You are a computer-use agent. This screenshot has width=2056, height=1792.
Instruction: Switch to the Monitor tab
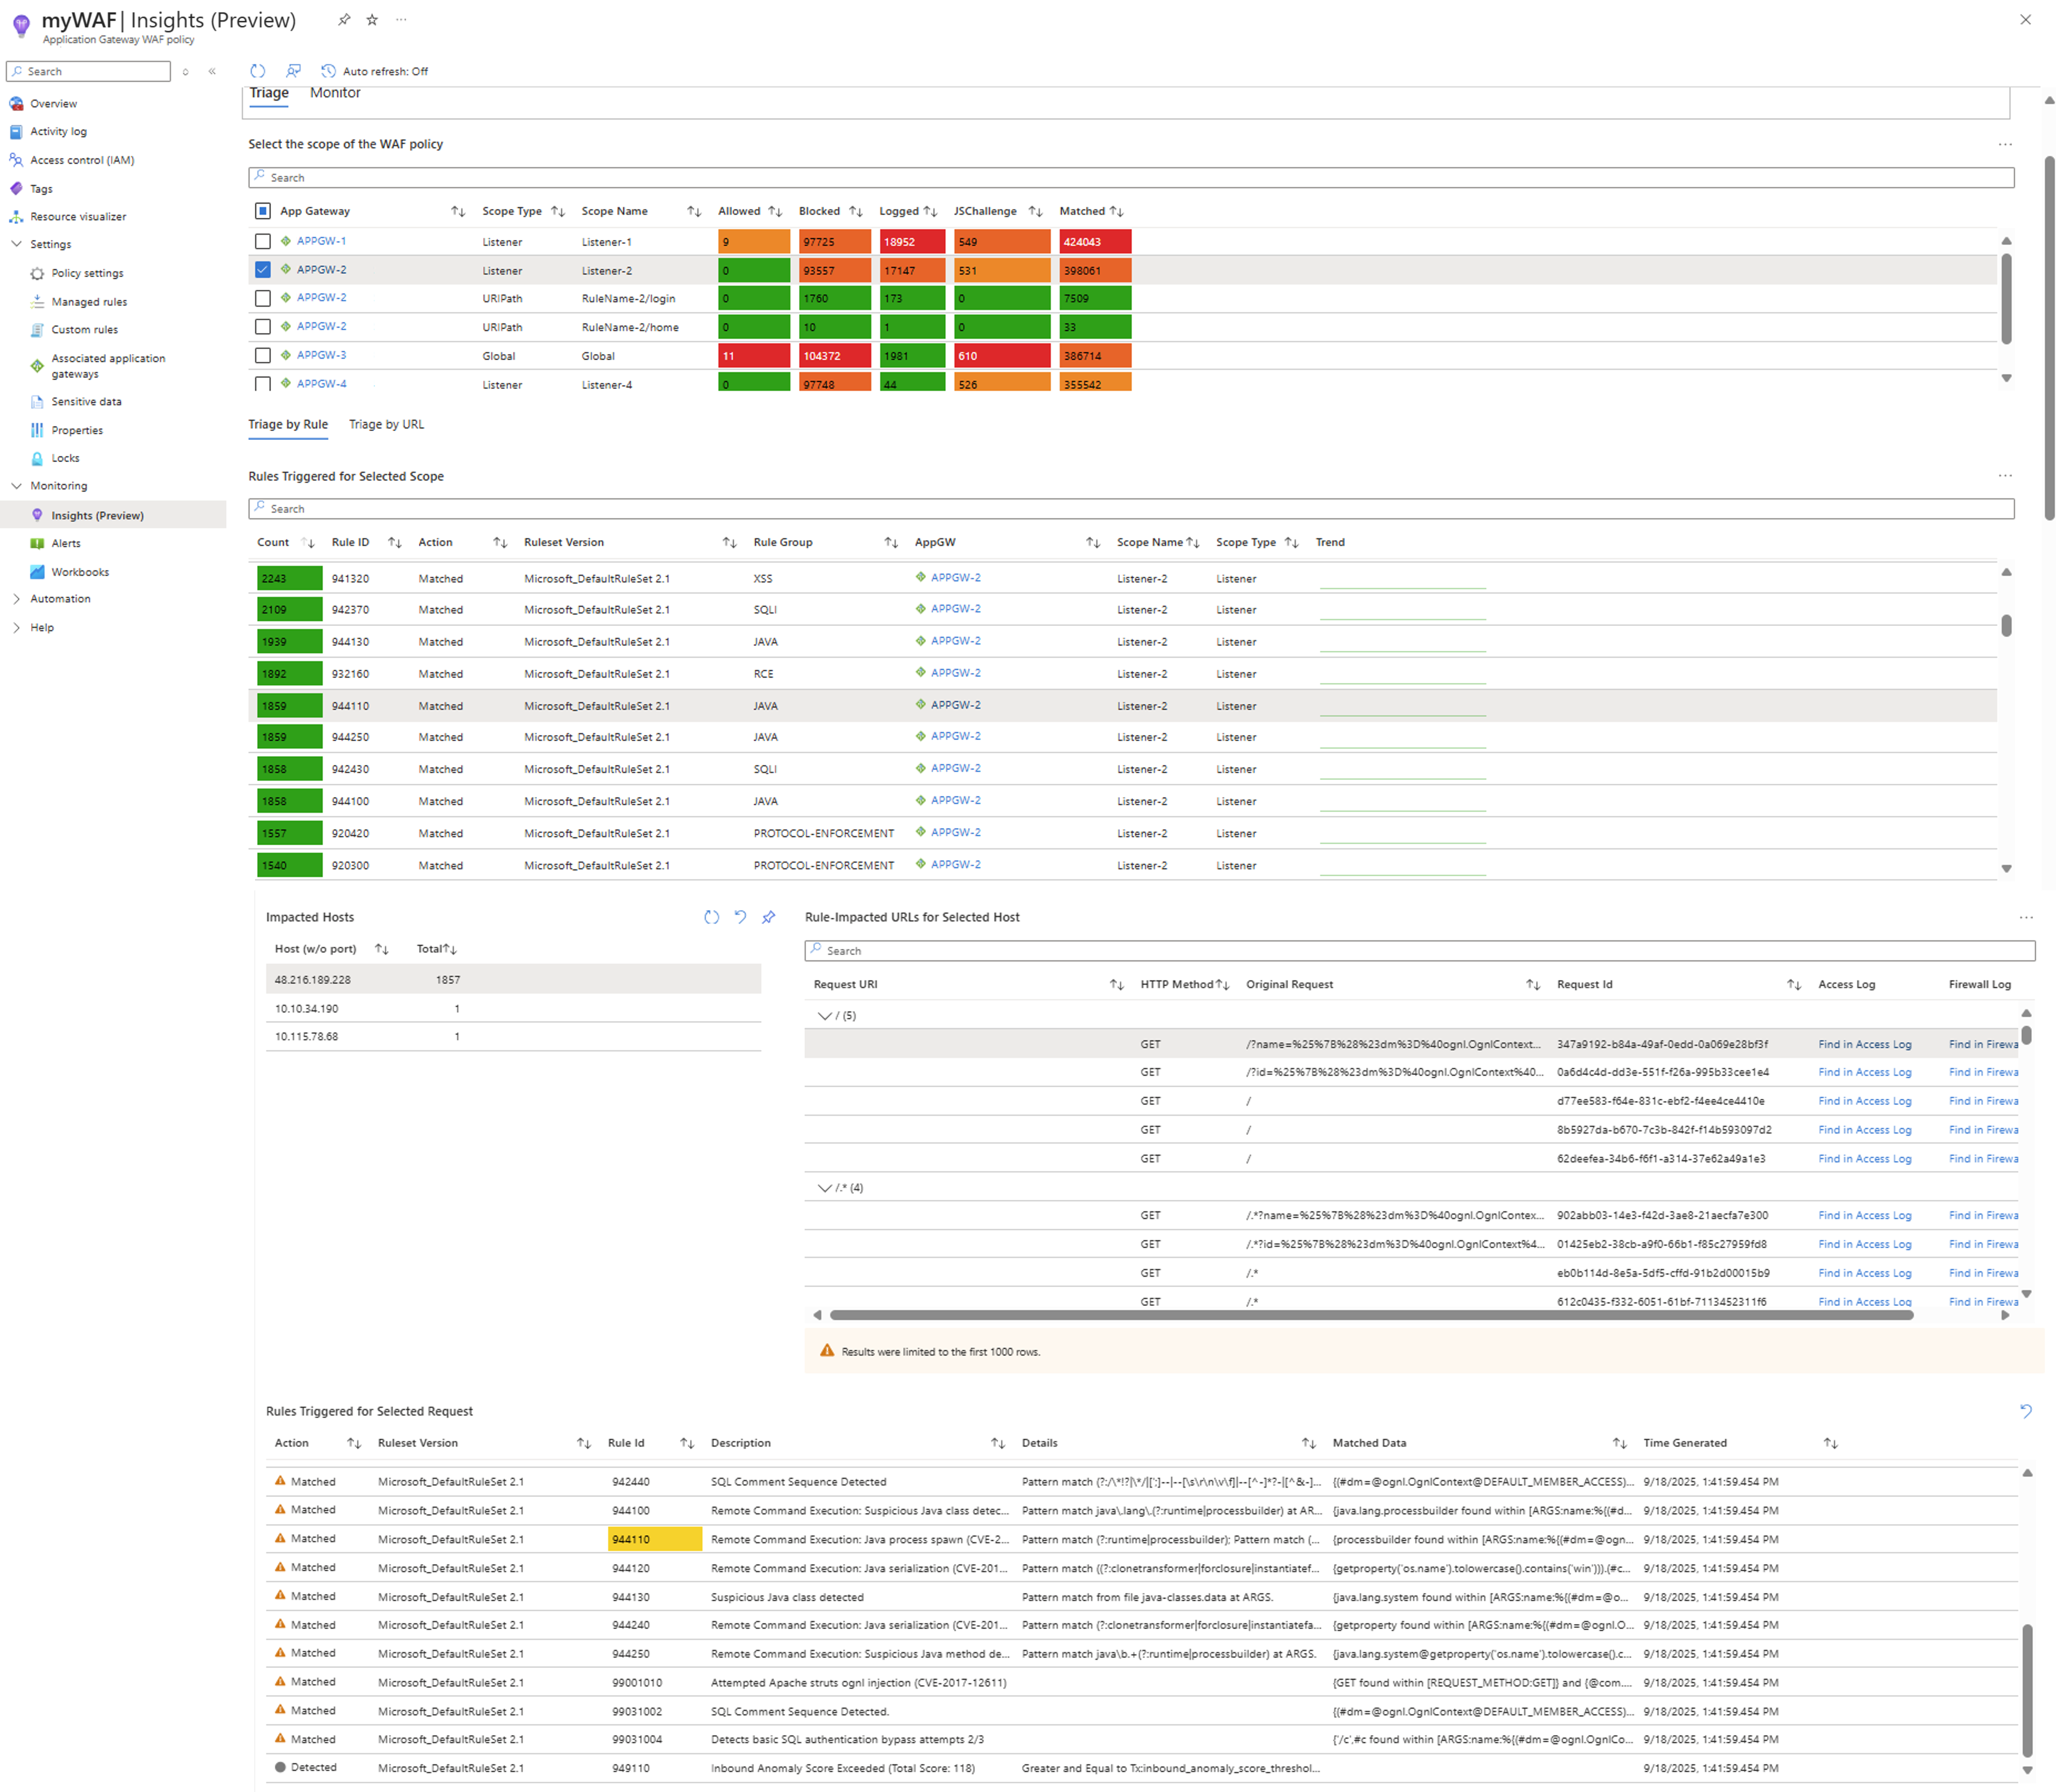335,93
